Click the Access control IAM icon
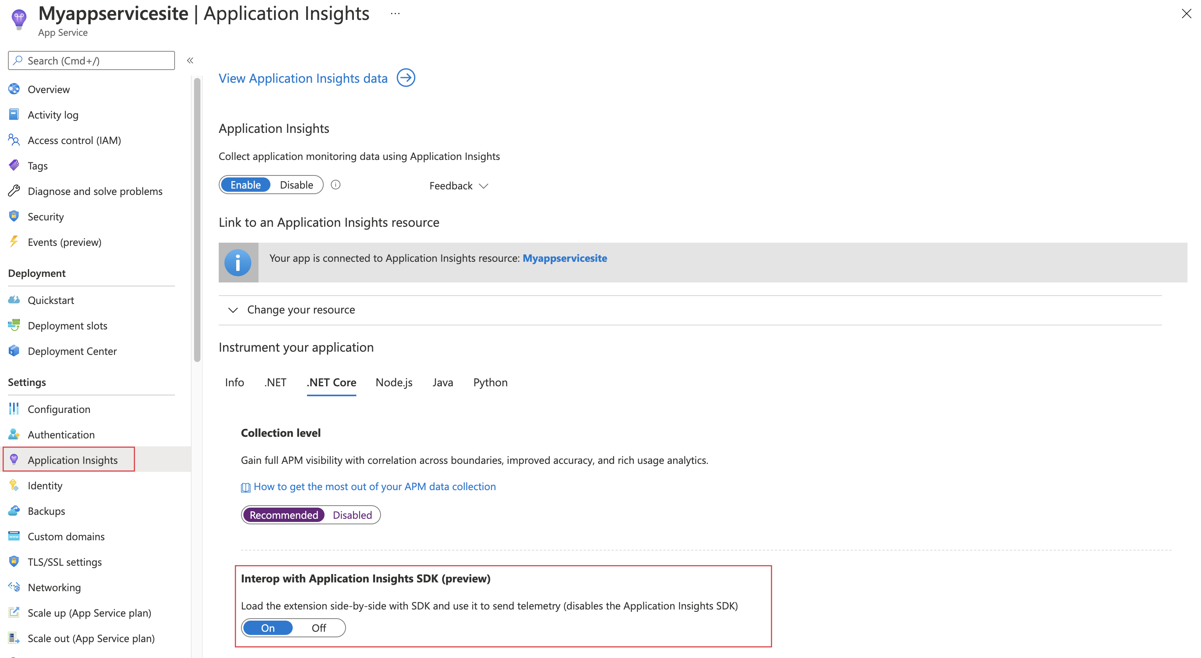The image size is (1201, 658). (x=14, y=140)
